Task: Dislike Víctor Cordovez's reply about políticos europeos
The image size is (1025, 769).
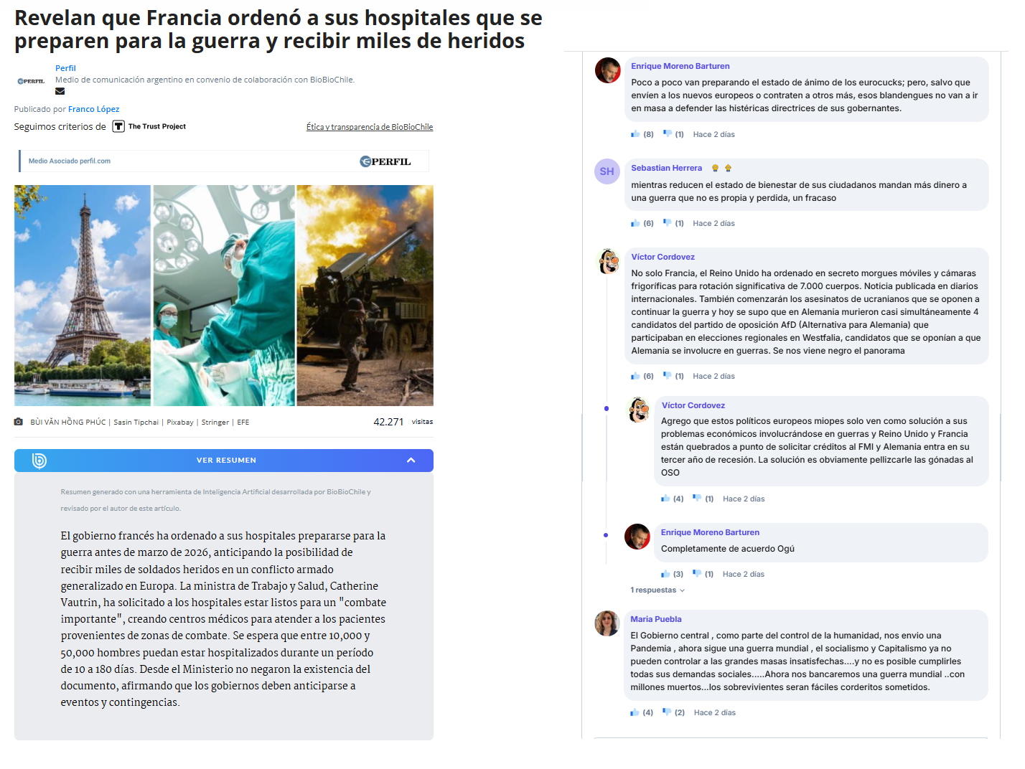Action: 696,499
